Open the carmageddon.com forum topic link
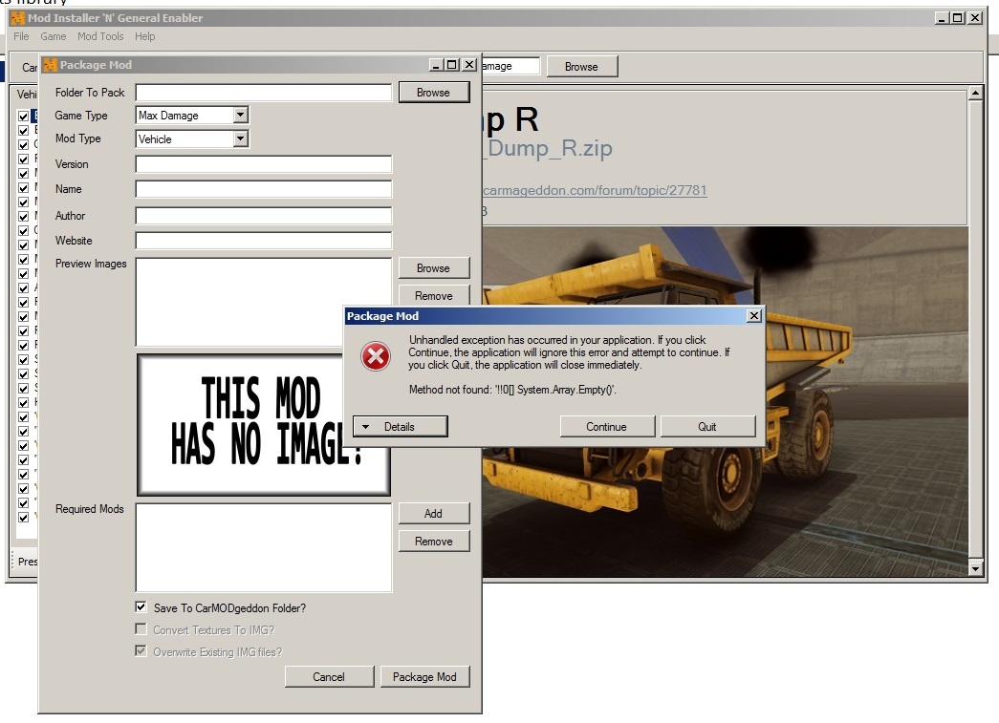999x723 pixels. (x=593, y=190)
